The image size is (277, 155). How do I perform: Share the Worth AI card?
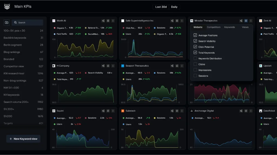tap(103, 21)
